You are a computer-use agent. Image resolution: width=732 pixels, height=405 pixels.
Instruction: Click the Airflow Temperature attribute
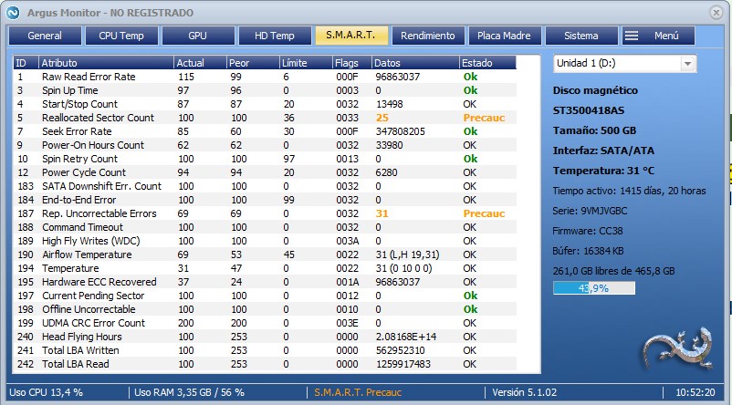(x=87, y=254)
